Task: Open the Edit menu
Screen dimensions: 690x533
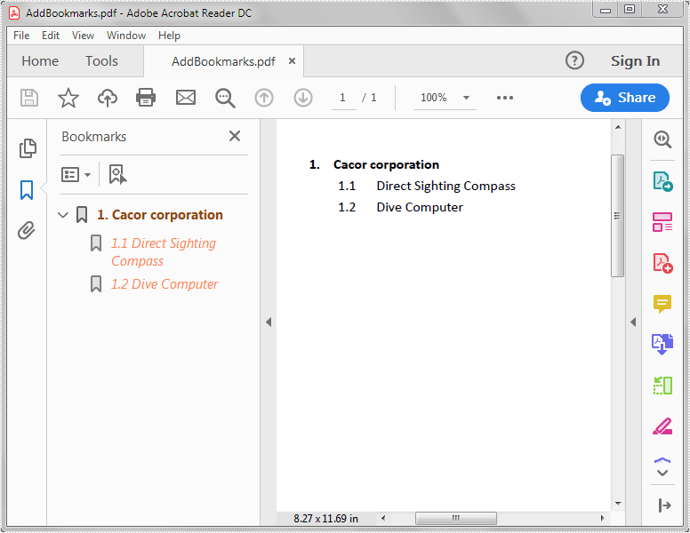Action: point(51,36)
